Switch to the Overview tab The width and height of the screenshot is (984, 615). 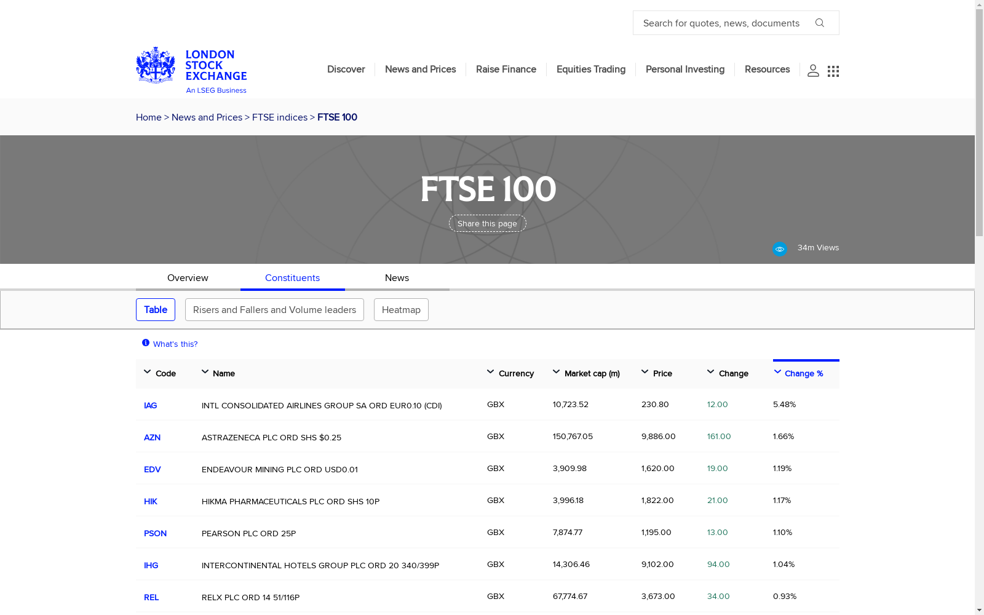tap(188, 278)
